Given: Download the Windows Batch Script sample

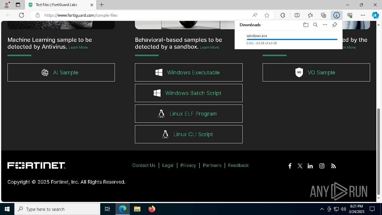Looking at the screenshot, I should point(189,93).
